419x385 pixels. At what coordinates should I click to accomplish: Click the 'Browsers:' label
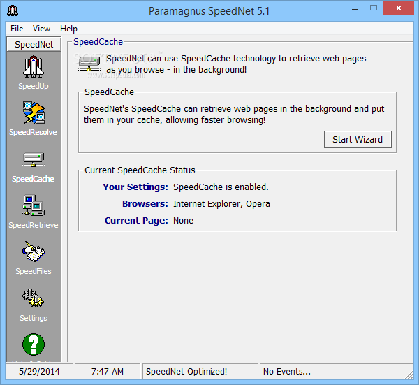pyautogui.click(x=145, y=204)
